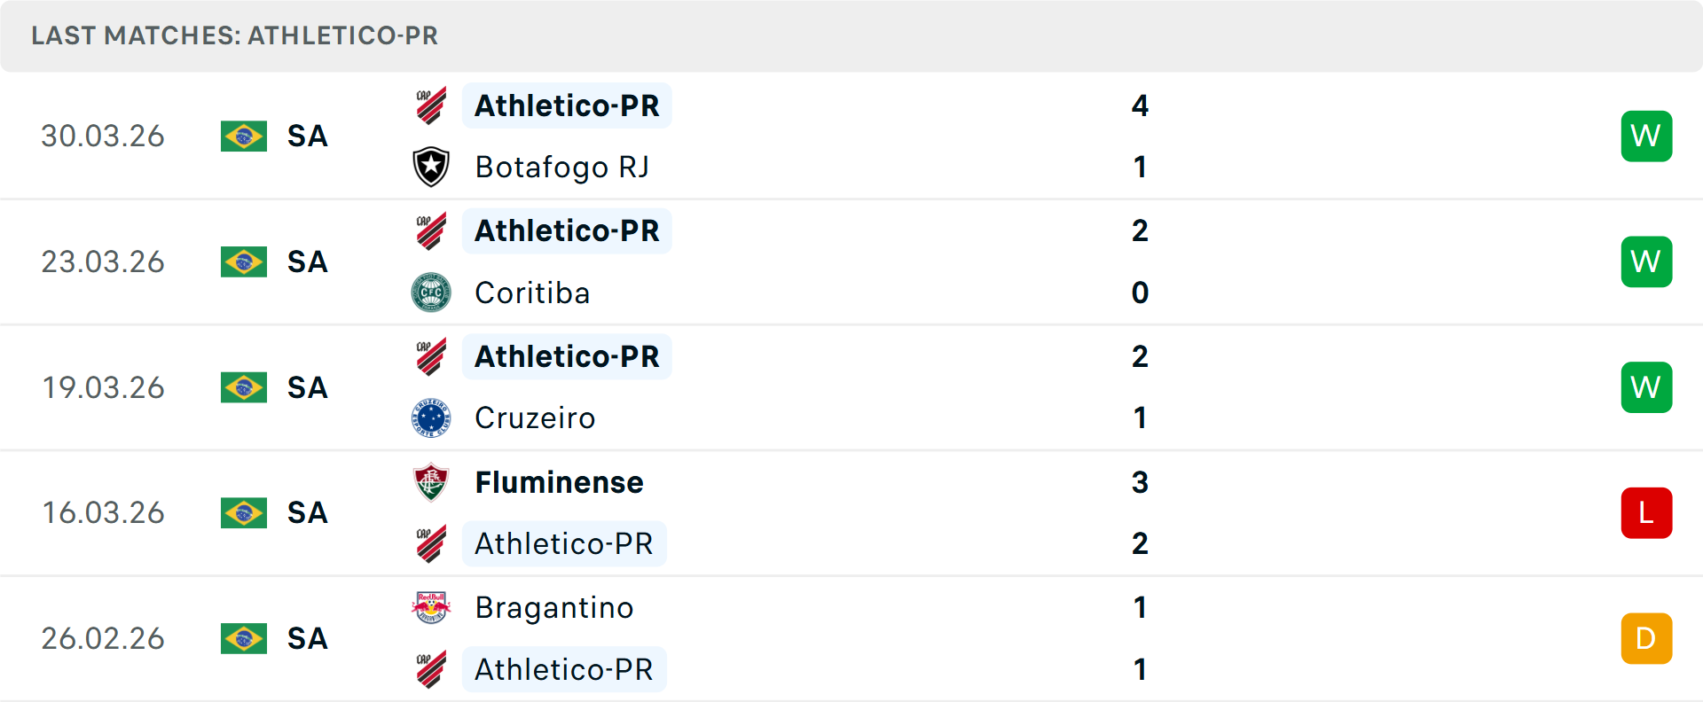Open the Coritiba team link
Viewport: 1703px width, 702px height.
pos(532,292)
